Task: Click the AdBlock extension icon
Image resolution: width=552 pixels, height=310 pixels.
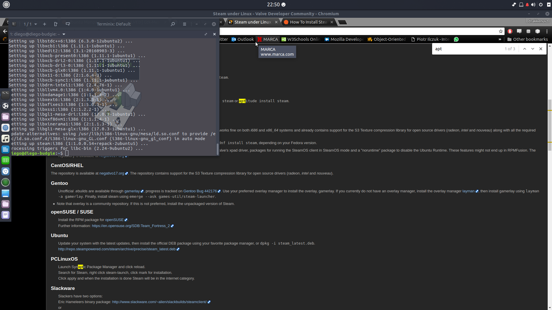Action: tap(510, 31)
